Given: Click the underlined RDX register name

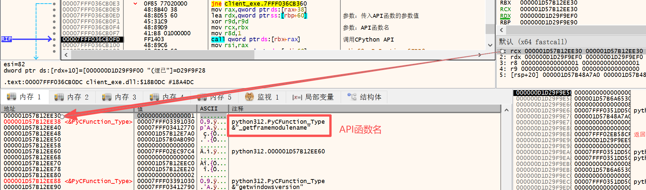Looking at the screenshot, I should click(505, 16).
